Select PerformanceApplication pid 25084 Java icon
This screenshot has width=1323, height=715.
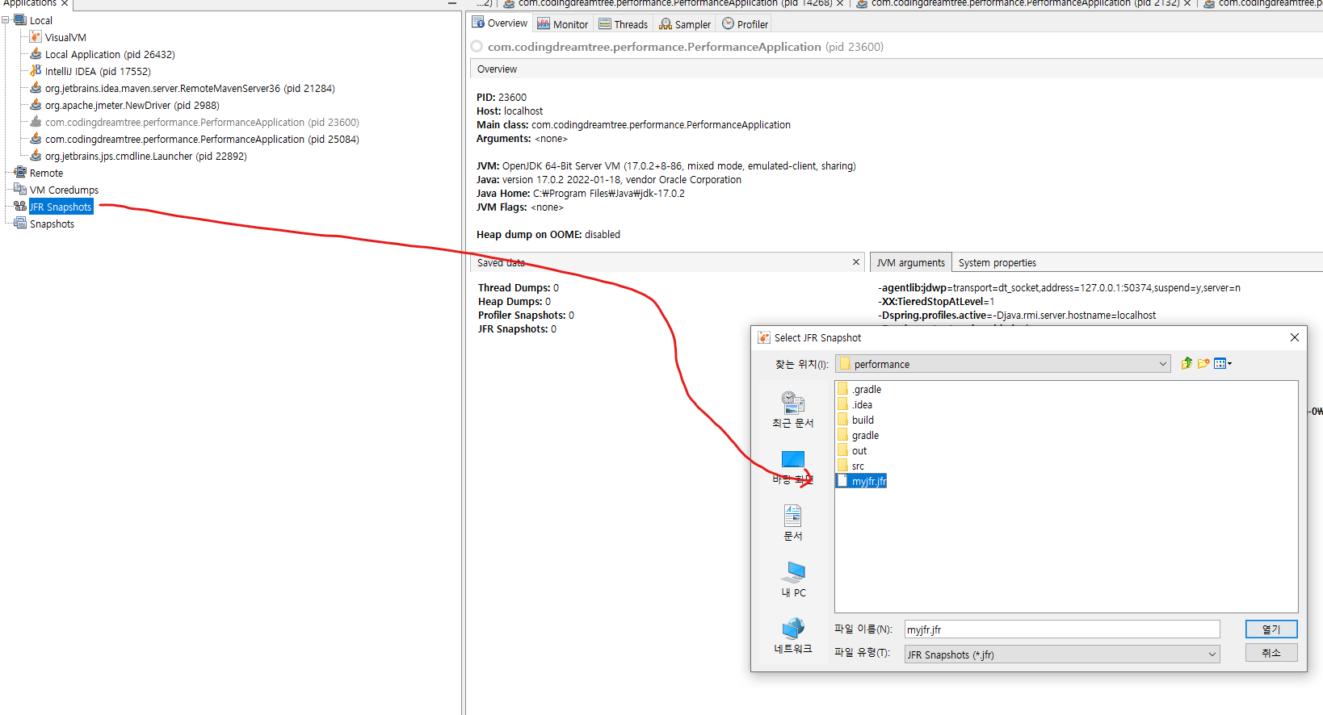click(36, 139)
